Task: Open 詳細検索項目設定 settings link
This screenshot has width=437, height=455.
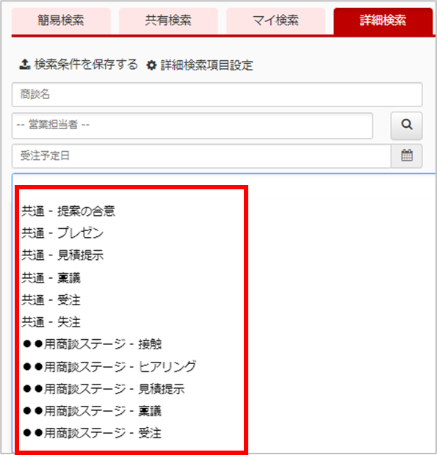Action: tap(206, 65)
